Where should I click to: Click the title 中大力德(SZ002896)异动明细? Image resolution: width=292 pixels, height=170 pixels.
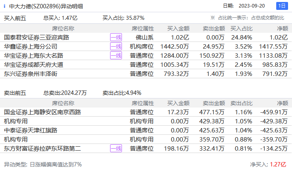[46, 6]
